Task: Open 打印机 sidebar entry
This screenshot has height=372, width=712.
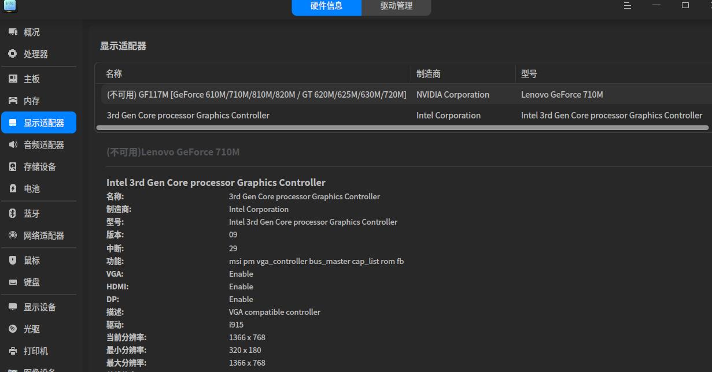Action: pyautogui.click(x=39, y=351)
